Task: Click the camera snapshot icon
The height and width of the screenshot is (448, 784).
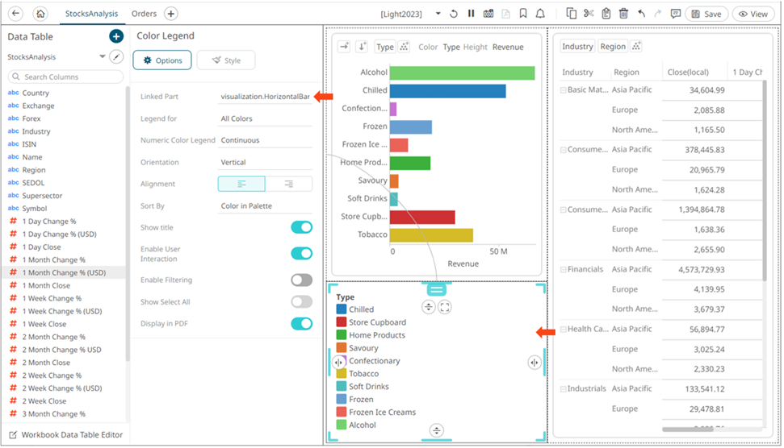Action: pyautogui.click(x=488, y=14)
